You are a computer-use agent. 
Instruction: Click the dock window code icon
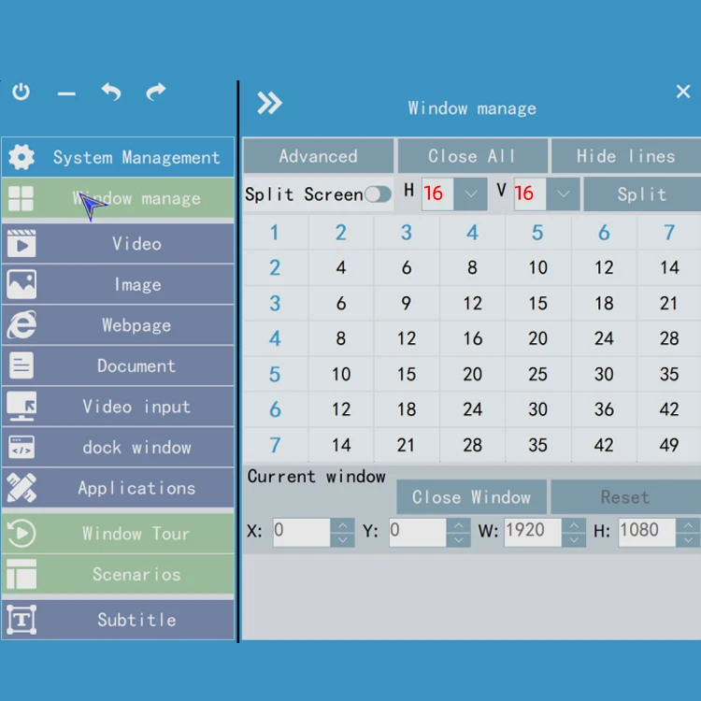click(x=21, y=447)
